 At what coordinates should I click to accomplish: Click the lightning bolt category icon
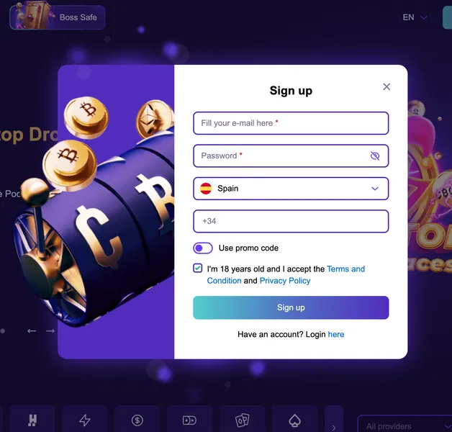(x=85, y=420)
